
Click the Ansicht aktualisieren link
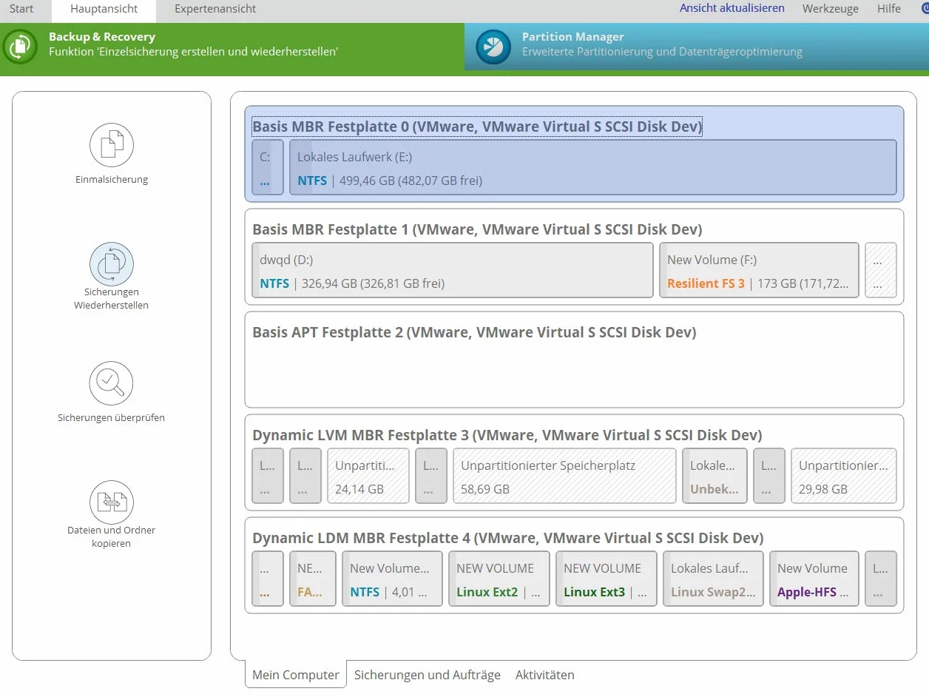[732, 8]
